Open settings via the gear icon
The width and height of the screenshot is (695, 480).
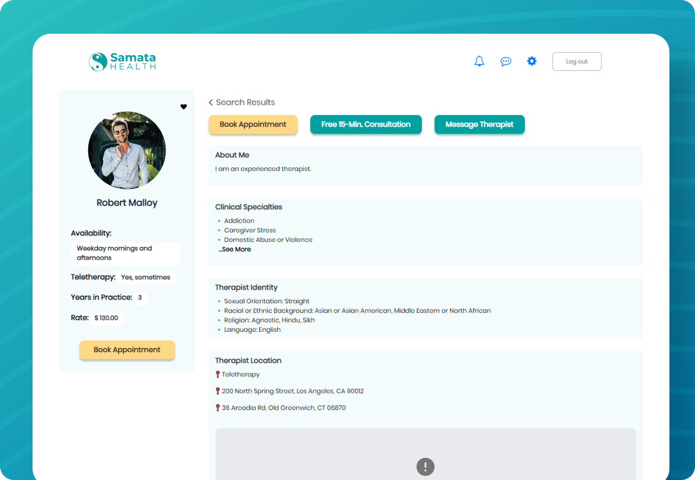[x=532, y=61]
